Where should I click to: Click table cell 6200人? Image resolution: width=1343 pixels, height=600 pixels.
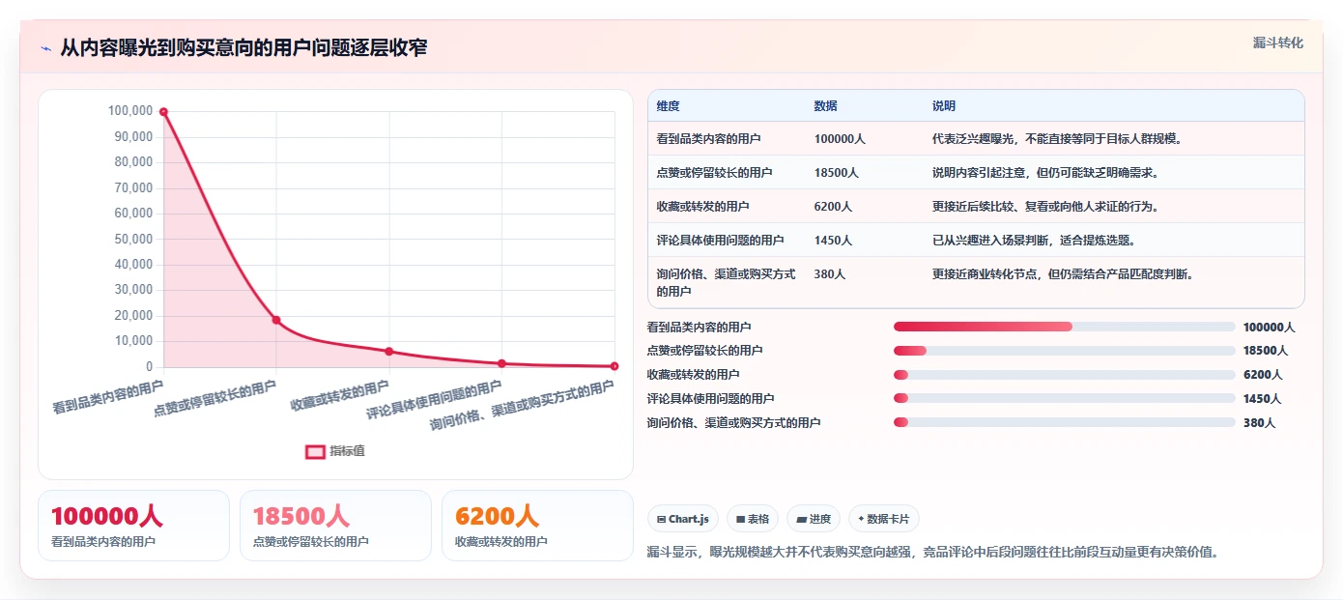[x=833, y=207]
